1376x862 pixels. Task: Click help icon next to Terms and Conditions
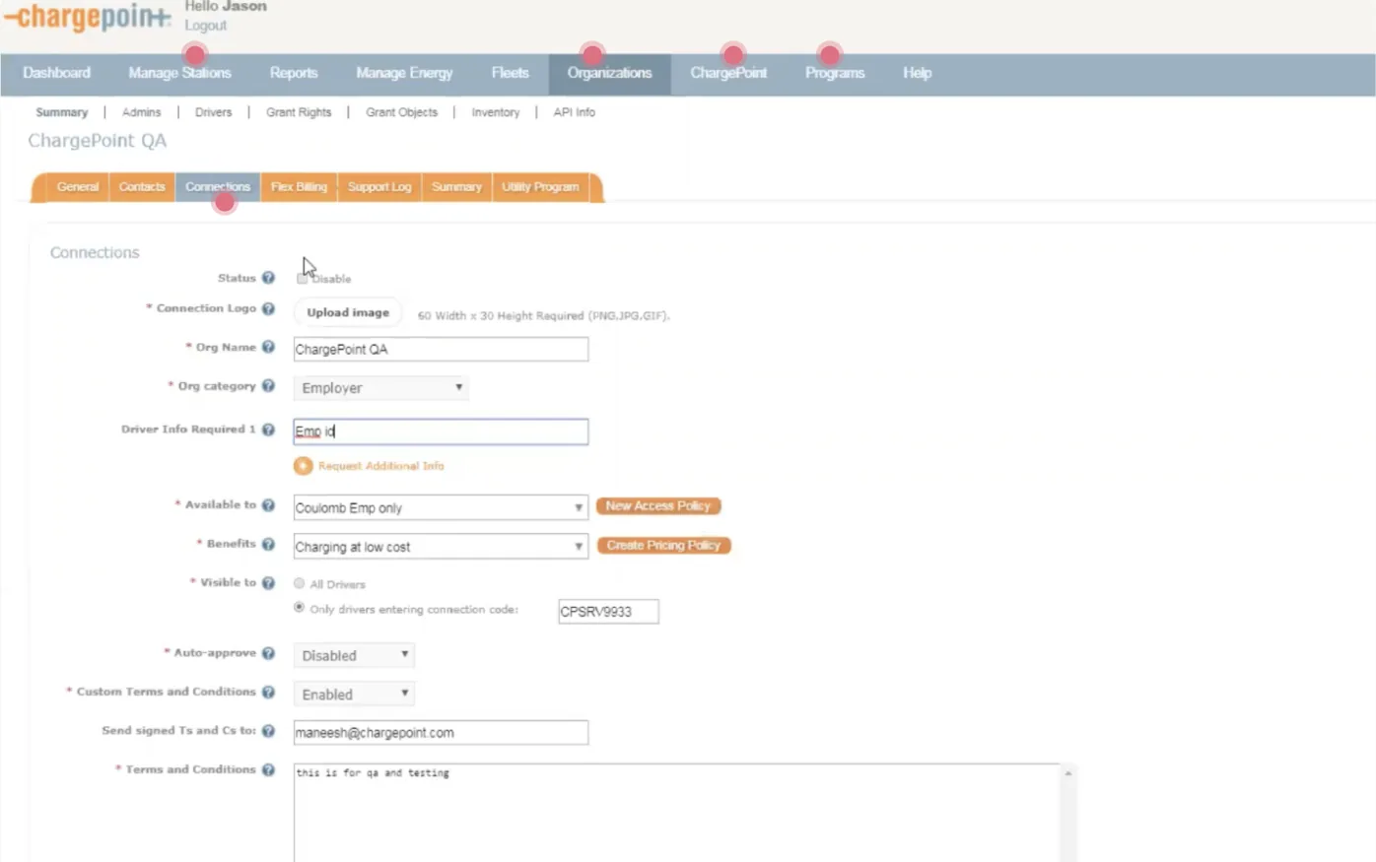coord(268,769)
